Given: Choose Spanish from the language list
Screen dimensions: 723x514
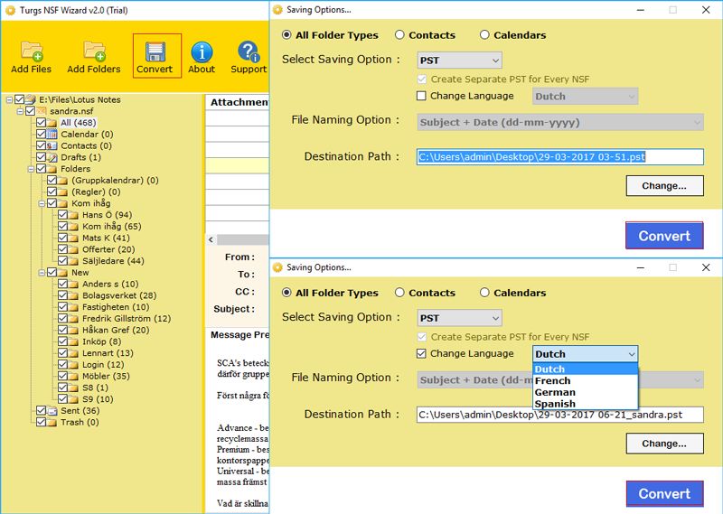Looking at the screenshot, I should pyautogui.click(x=585, y=404).
